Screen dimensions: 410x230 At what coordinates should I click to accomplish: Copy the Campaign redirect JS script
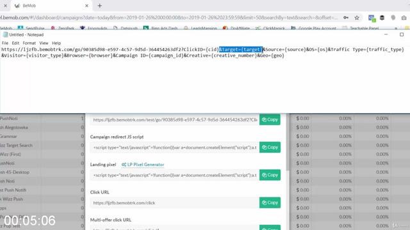click(x=270, y=148)
